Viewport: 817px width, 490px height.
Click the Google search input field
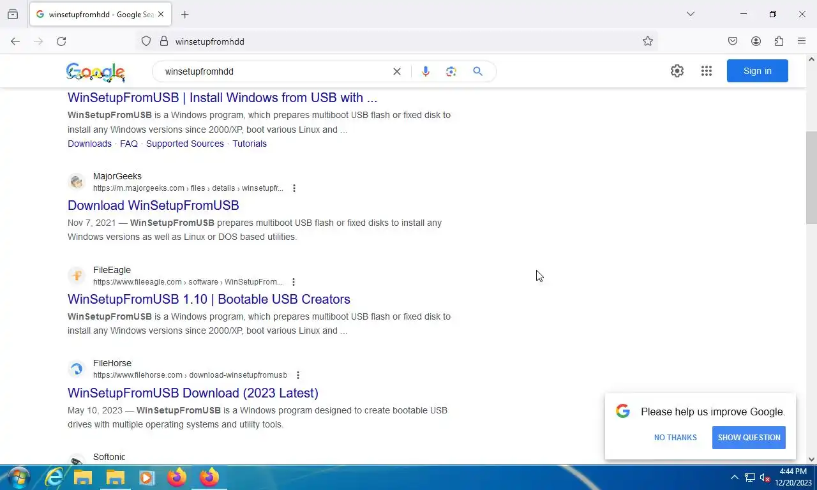(274, 71)
